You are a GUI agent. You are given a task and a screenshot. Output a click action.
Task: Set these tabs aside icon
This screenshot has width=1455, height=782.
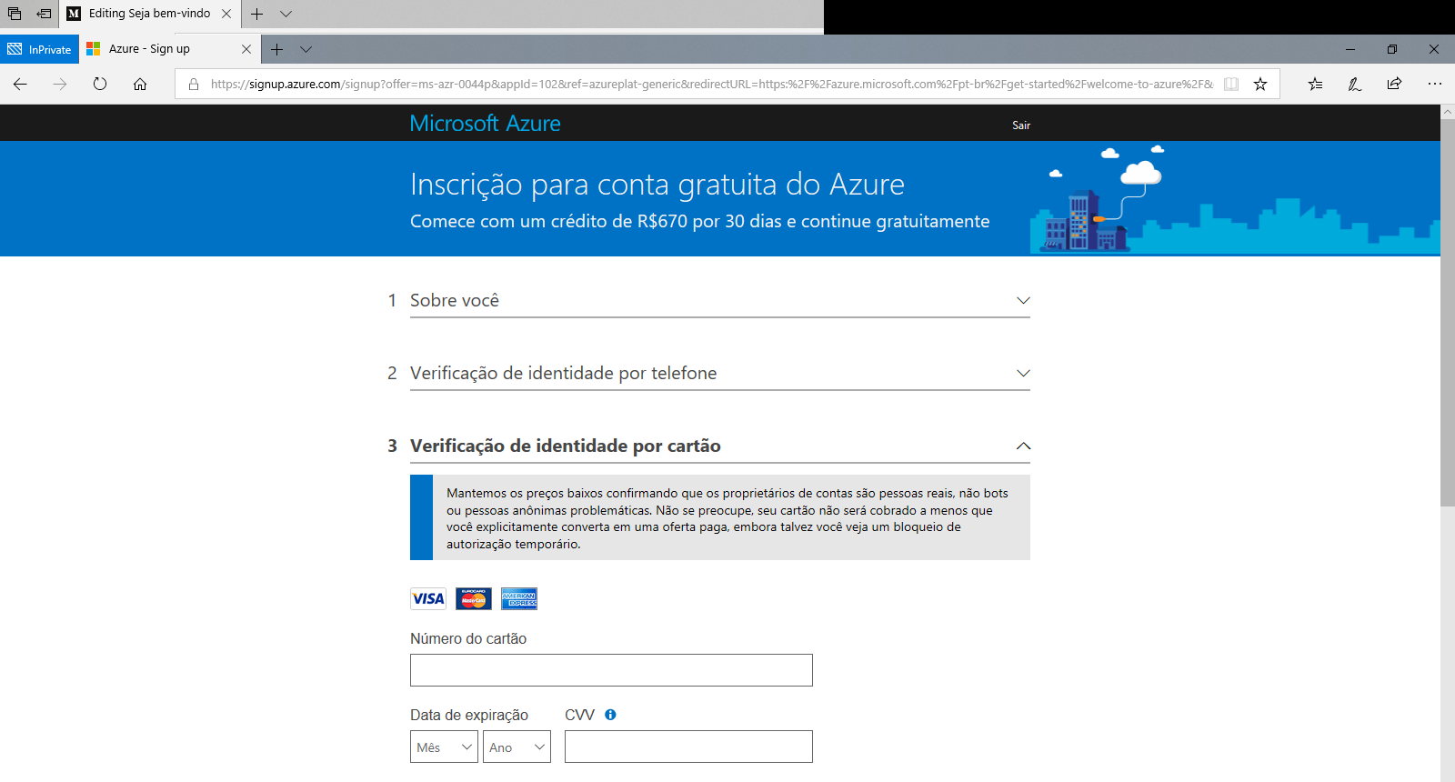[44, 14]
